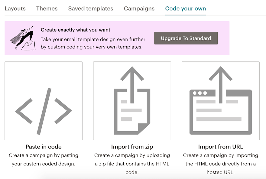
Task: Select the Code your own tab
Action: (186, 8)
